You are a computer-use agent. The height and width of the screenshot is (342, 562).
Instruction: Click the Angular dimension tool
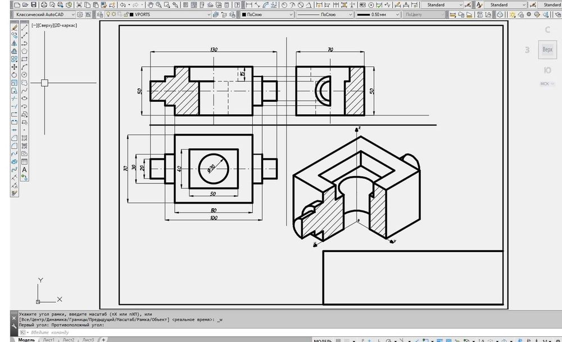(x=309, y=5)
